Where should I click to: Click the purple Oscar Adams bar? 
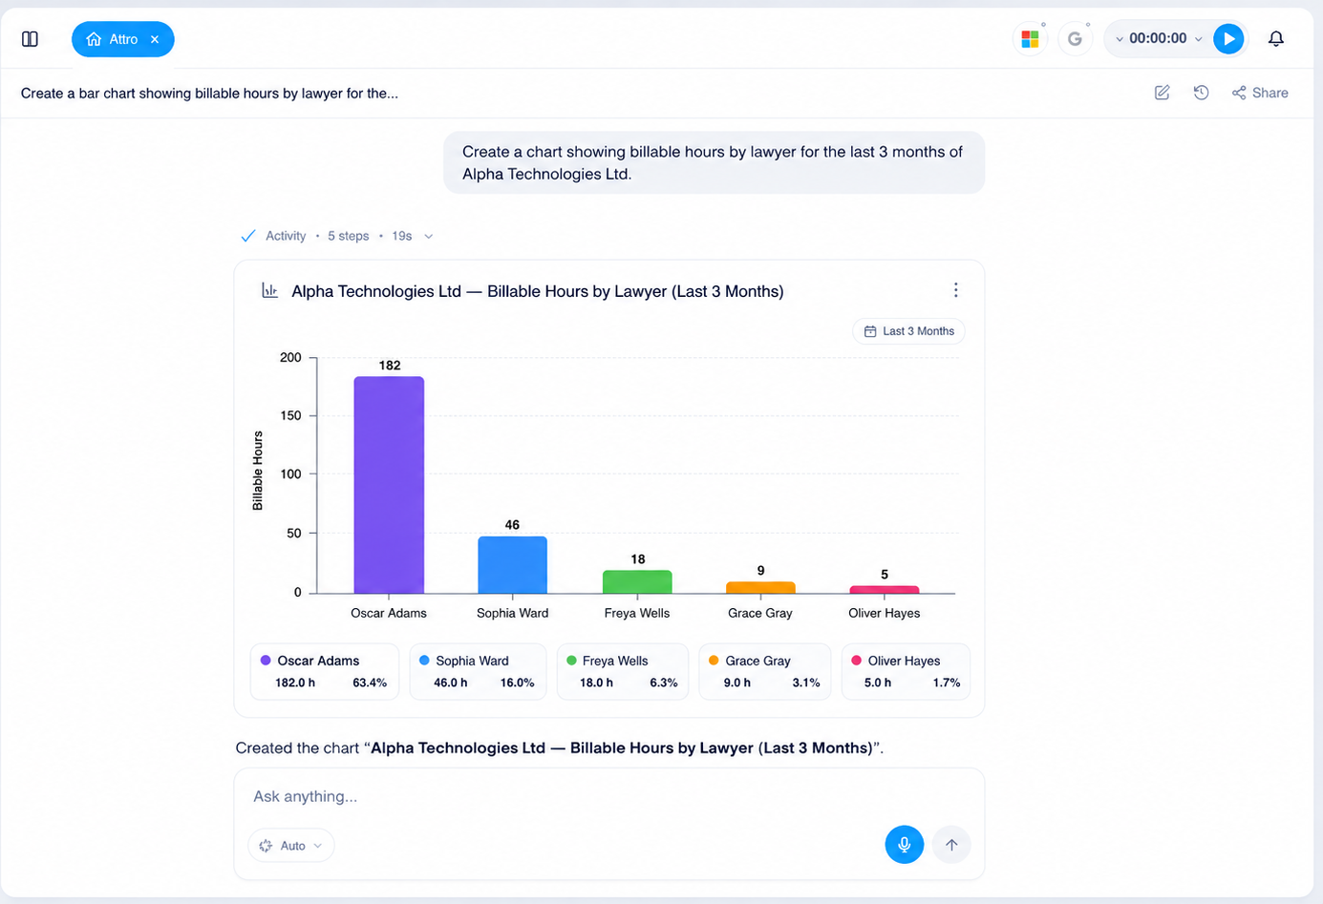[389, 485]
